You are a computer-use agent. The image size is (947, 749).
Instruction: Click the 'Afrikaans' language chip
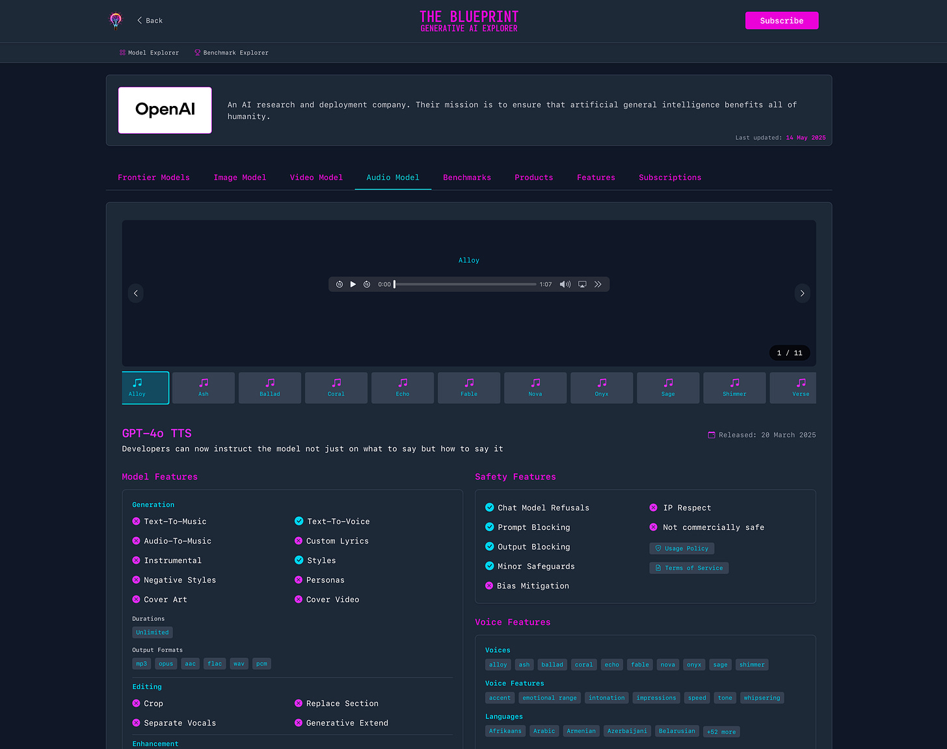(505, 731)
